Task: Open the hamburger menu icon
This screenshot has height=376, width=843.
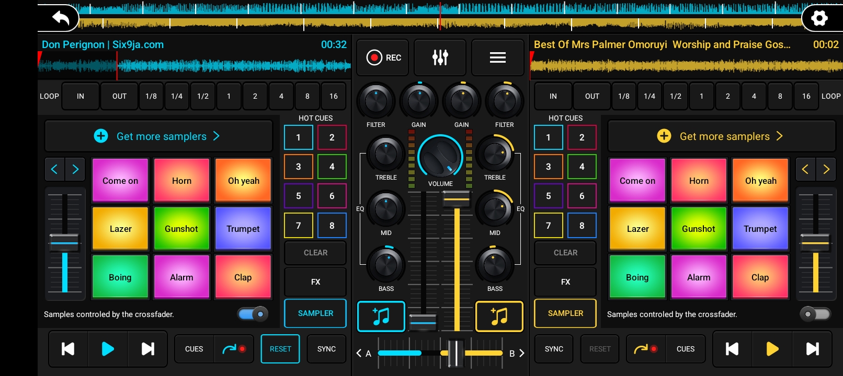Action: point(497,57)
